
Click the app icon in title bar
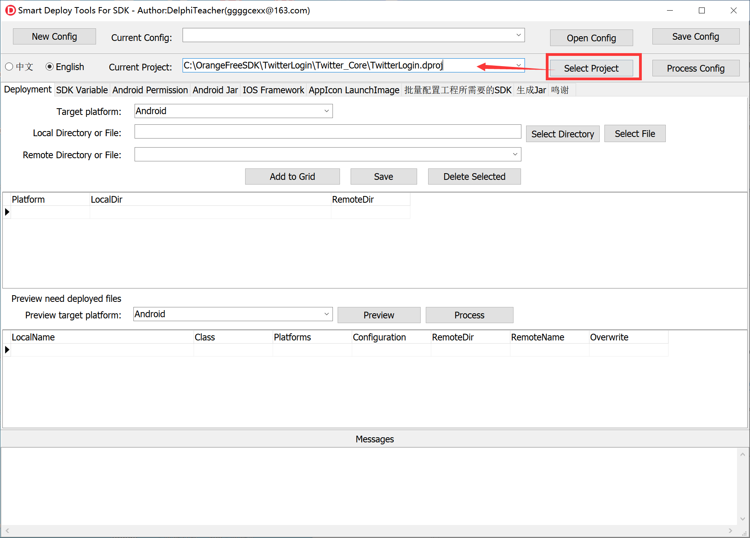coord(10,10)
